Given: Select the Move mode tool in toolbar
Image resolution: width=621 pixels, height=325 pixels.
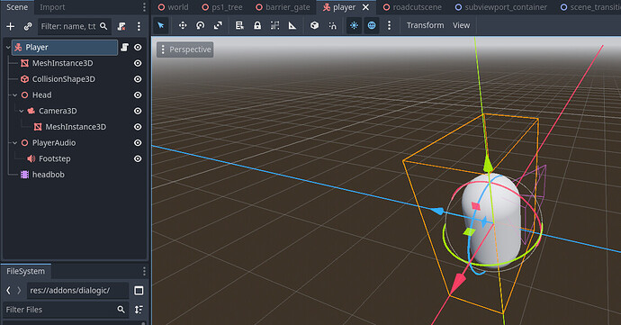Looking at the screenshot, I should click(x=183, y=25).
